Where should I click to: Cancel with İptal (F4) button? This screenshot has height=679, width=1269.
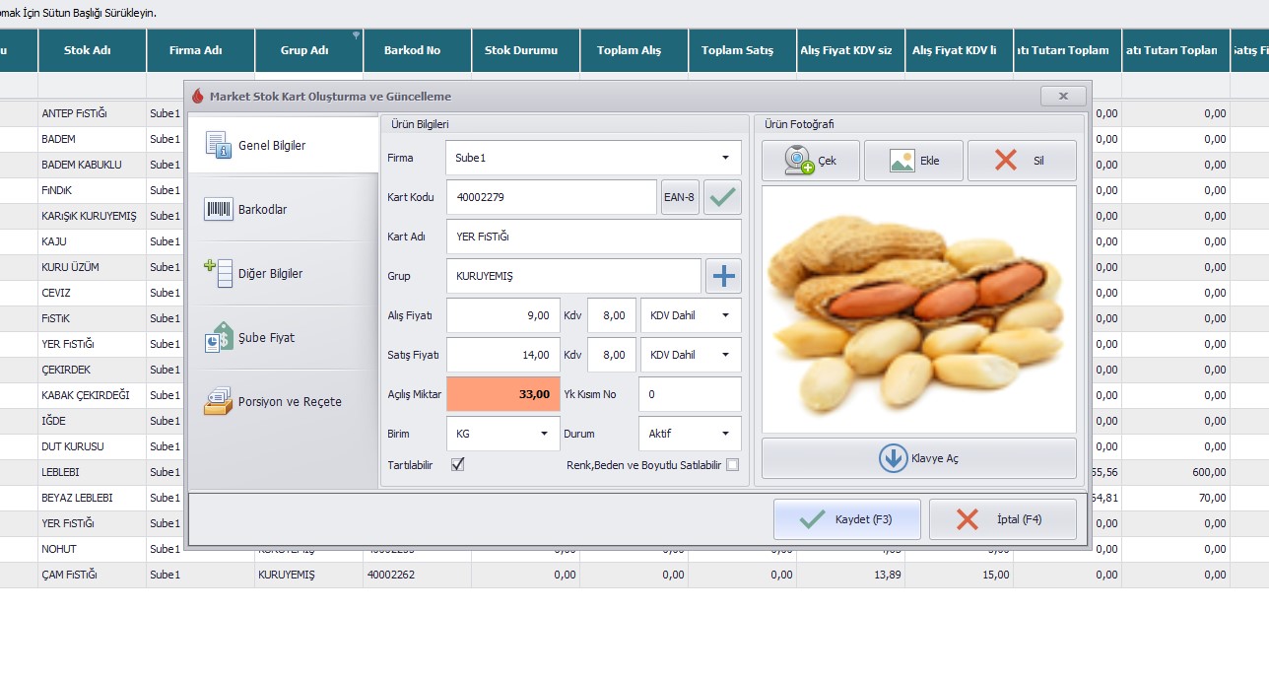coord(1003,519)
